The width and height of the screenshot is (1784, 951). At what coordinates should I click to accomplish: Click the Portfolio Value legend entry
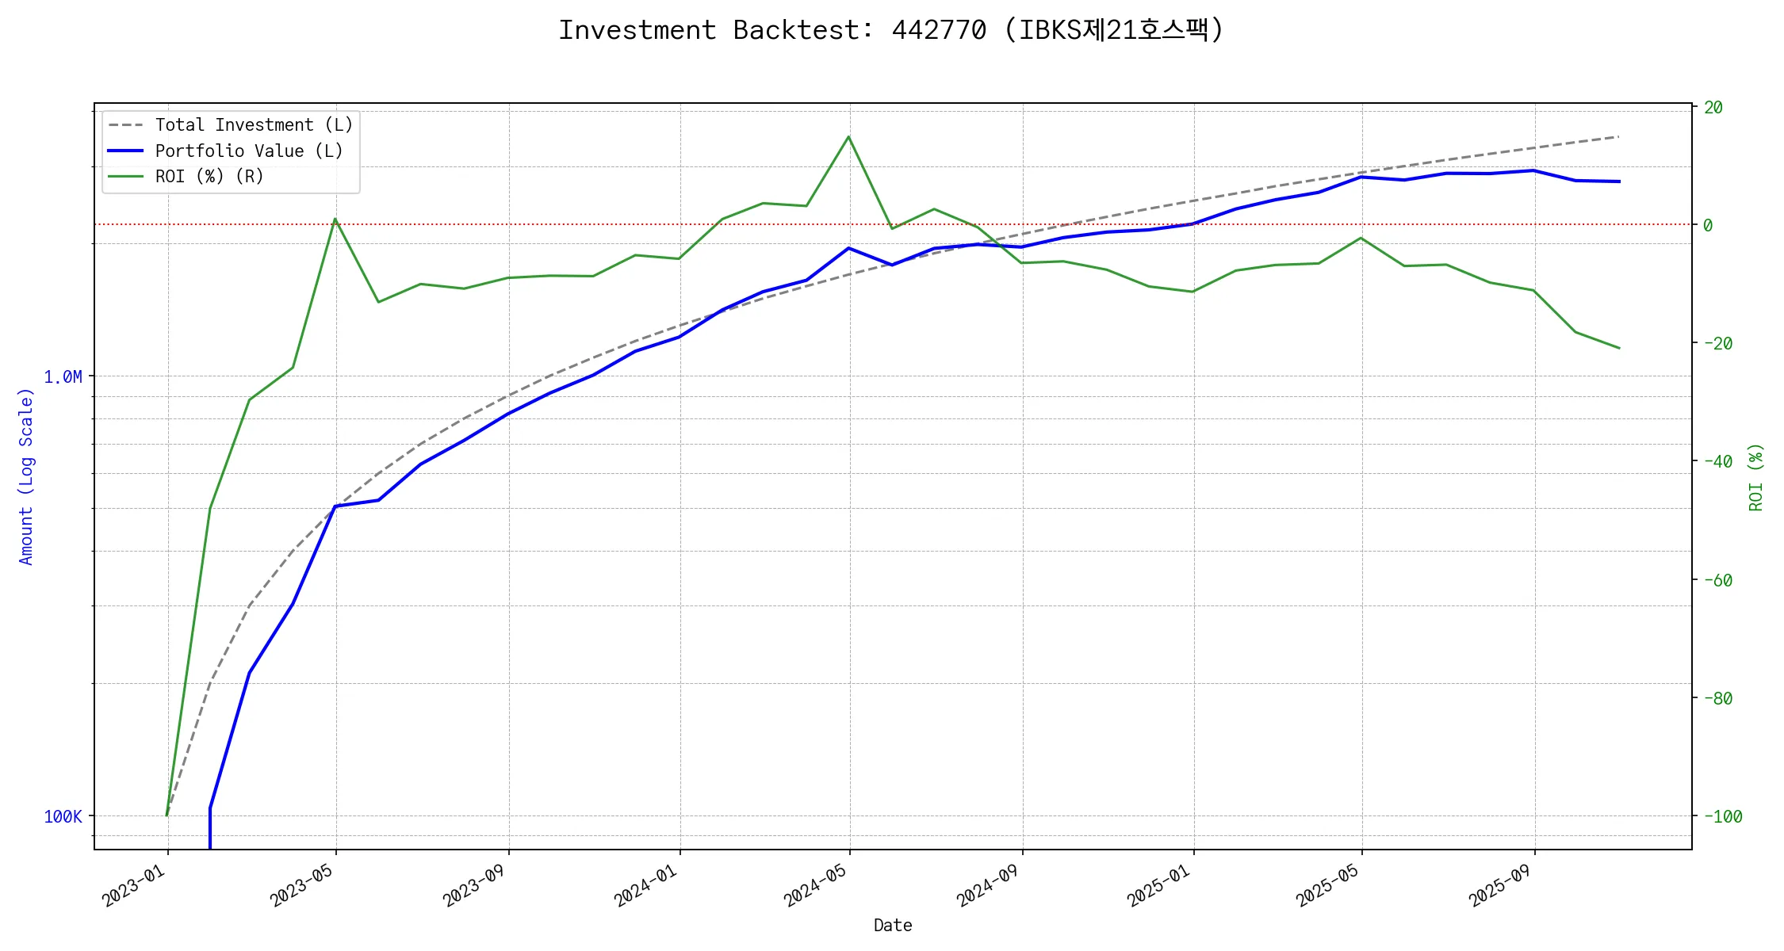pyautogui.click(x=249, y=151)
